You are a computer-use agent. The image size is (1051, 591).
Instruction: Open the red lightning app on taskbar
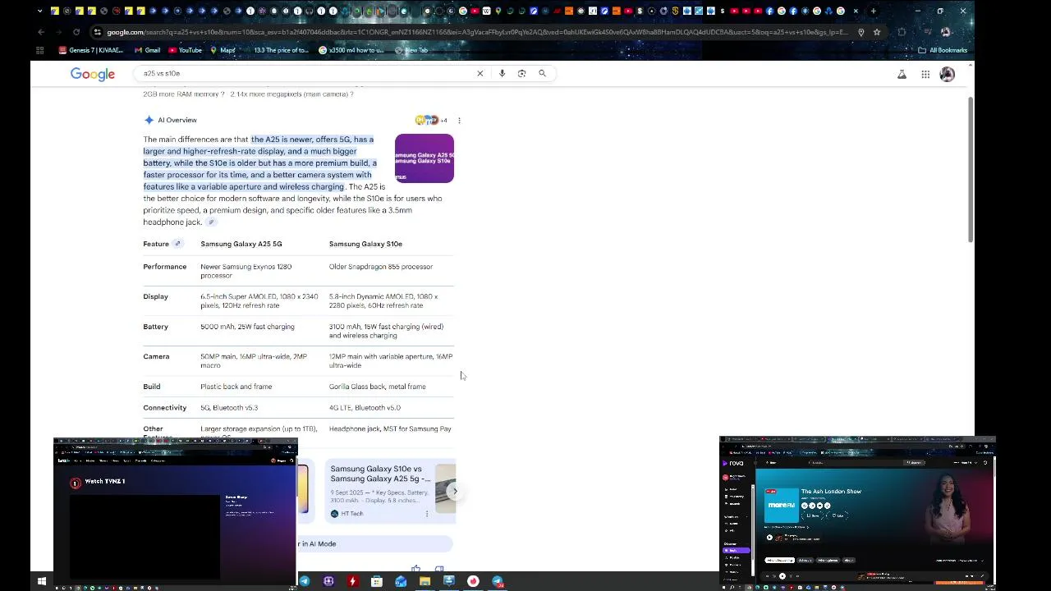coord(352,581)
